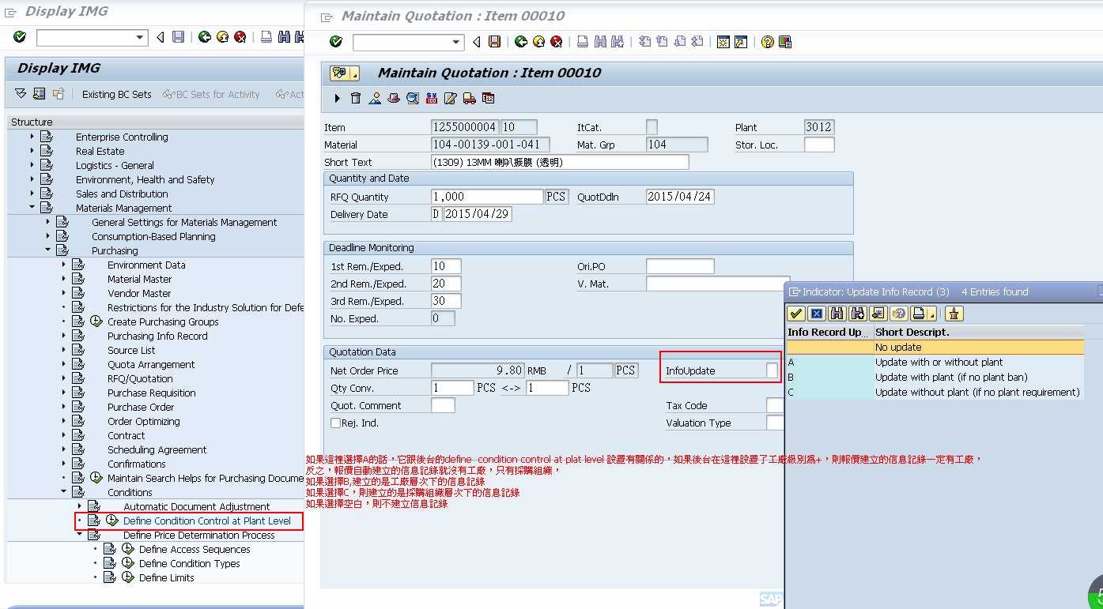Select 'No update' entry in popup list

coord(935,347)
